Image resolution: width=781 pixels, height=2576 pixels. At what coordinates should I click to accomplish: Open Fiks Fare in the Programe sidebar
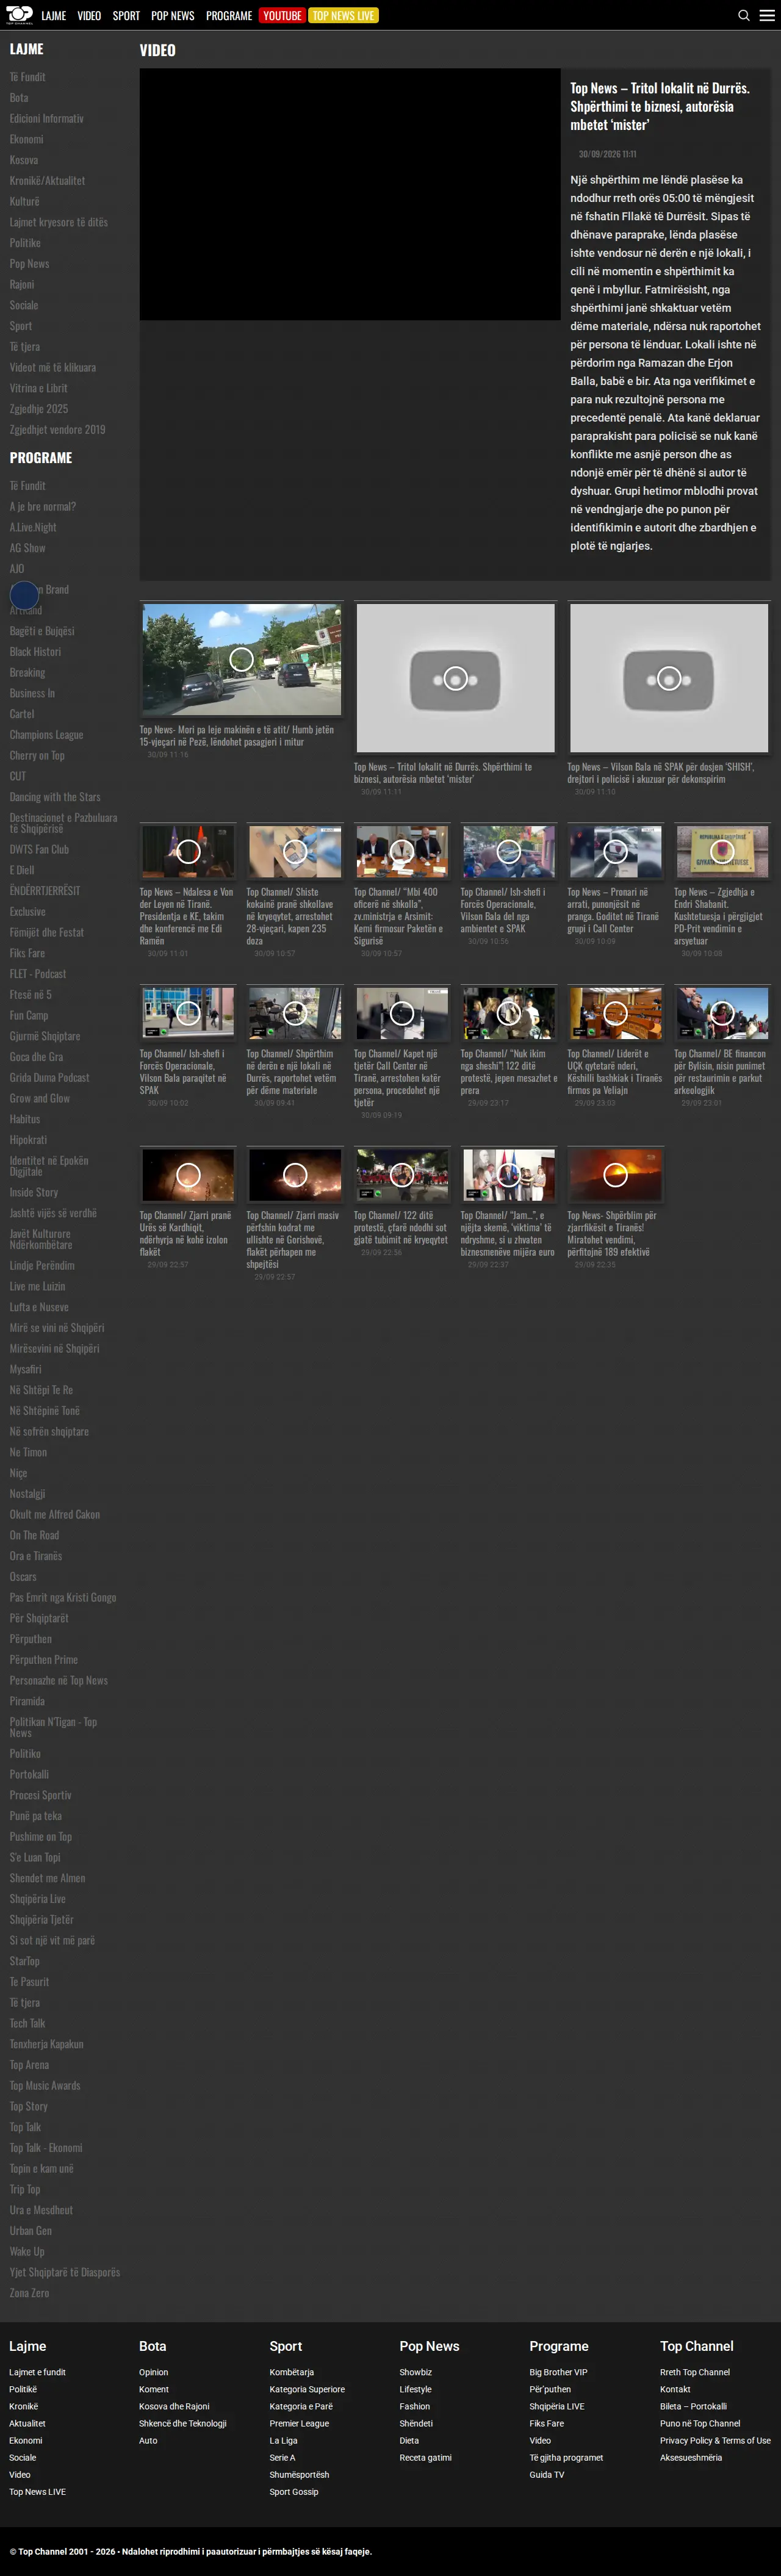pos(27,953)
